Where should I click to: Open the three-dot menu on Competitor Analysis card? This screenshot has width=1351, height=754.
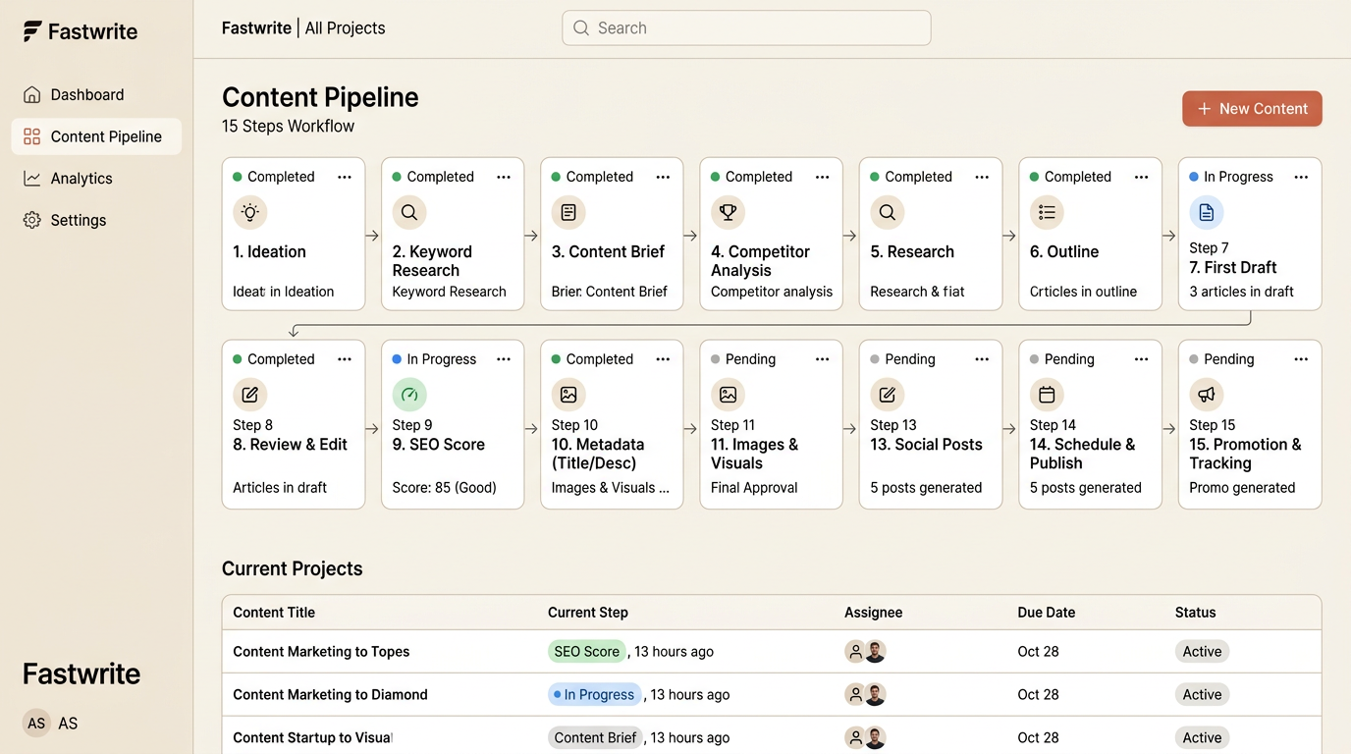(x=823, y=177)
